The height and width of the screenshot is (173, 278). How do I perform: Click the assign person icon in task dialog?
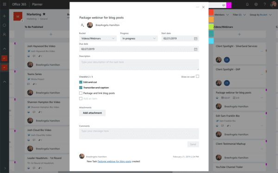[82, 25]
